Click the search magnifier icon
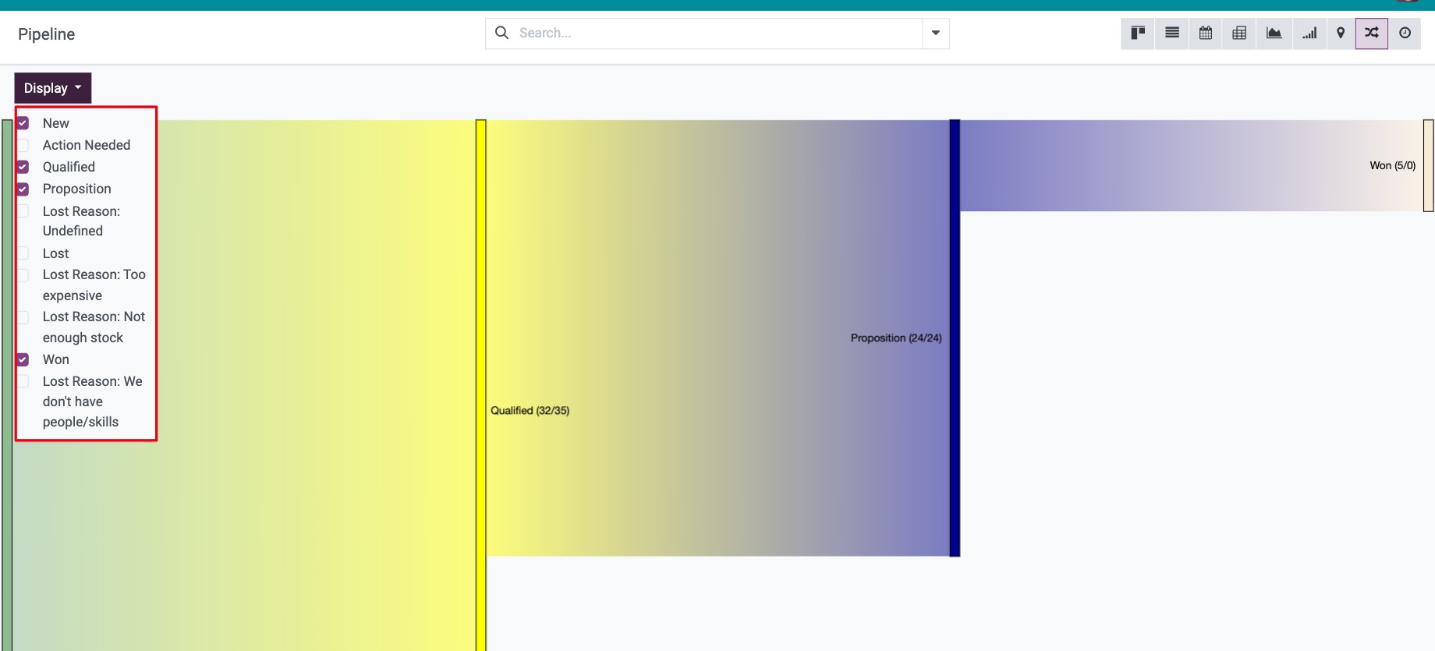This screenshot has height=651, width=1435. (x=502, y=33)
